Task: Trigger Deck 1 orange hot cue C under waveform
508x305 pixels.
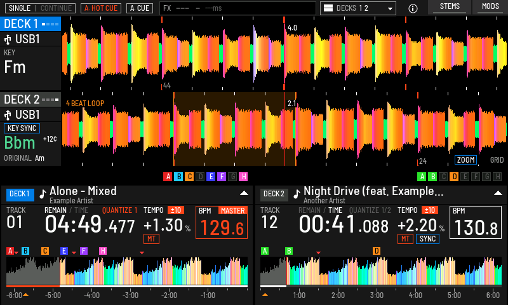Action: pos(189,177)
